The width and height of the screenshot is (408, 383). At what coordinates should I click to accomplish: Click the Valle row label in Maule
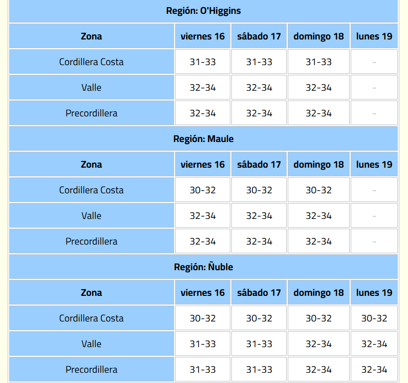coord(91,216)
